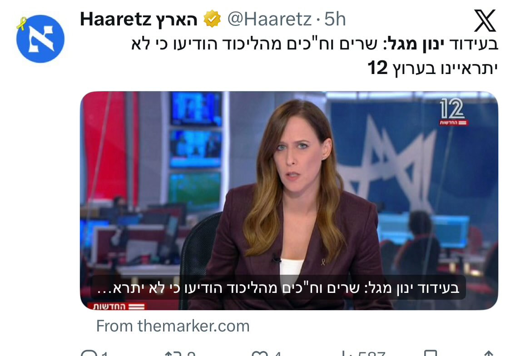
Task: Click the Haaretz הארץ display name
Action: pyautogui.click(x=139, y=19)
